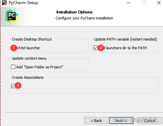This screenshot has width=163, height=126.
Task: Click the red circle marker numbered 1
Action: [14, 48]
